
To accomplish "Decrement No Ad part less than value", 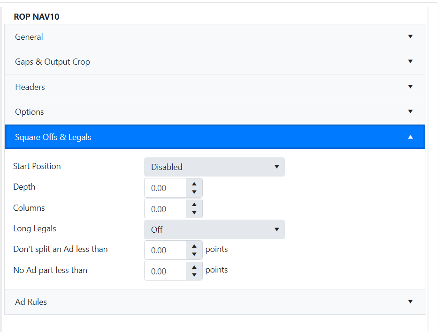I will tap(194, 275).
